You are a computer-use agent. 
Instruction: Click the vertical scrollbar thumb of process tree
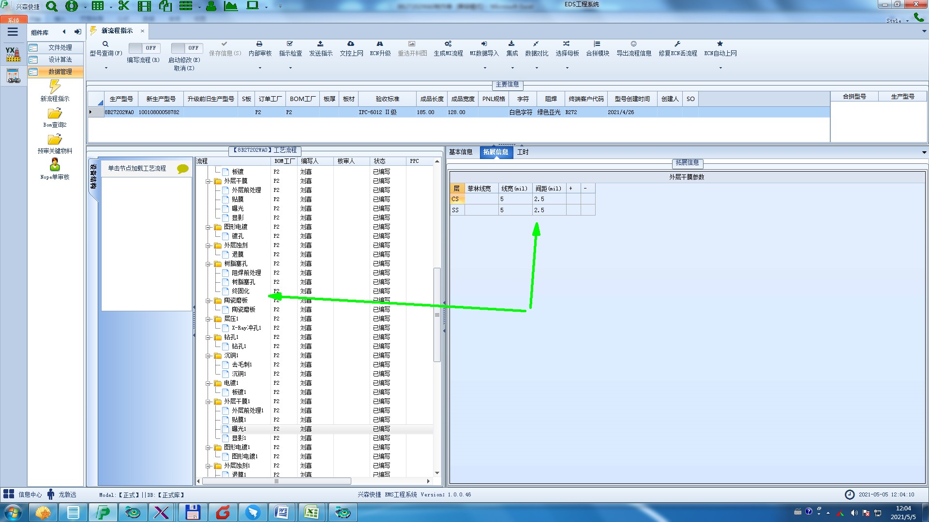click(437, 315)
